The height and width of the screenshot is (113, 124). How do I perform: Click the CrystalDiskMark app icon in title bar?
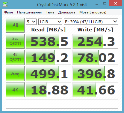pos(5,4)
